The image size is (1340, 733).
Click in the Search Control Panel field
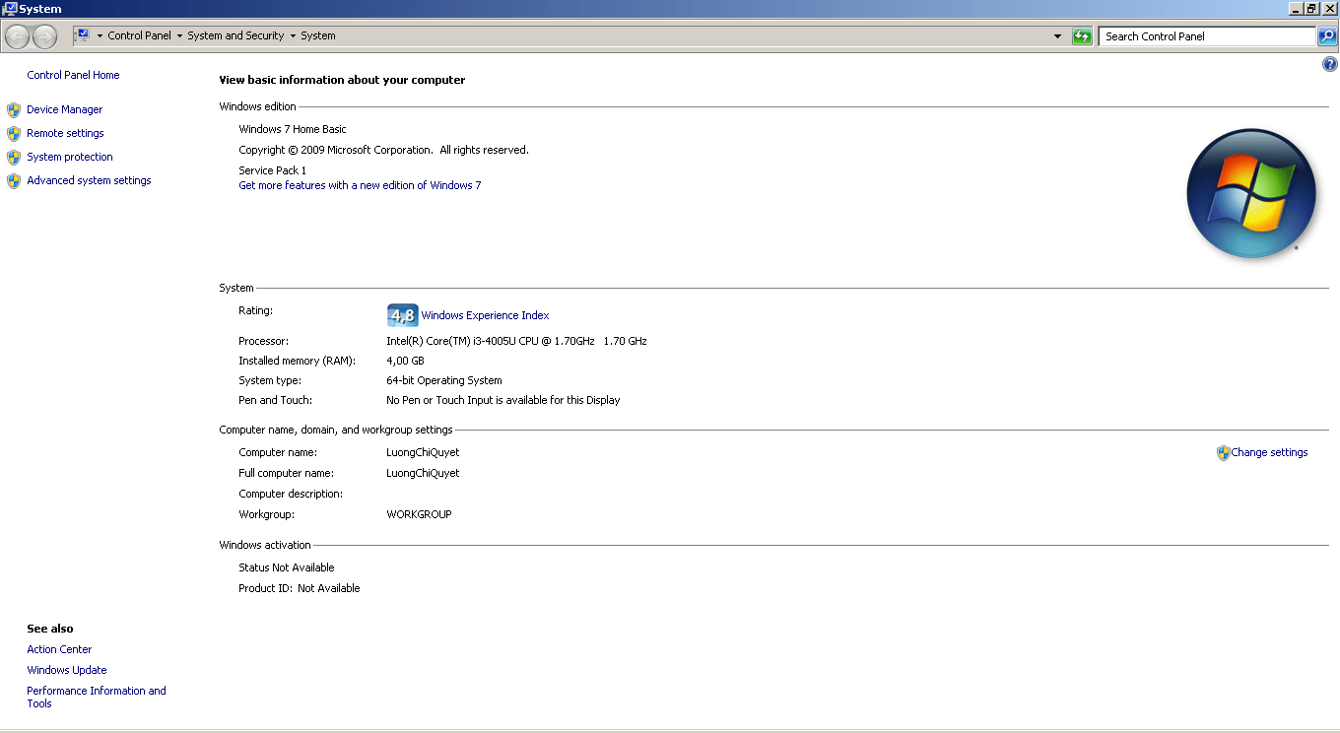pos(1207,36)
